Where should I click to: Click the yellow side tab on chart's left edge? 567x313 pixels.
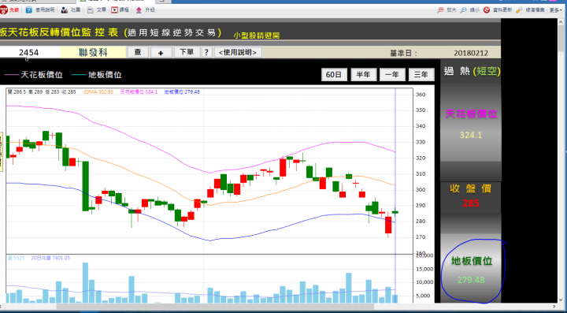coord(1,152)
